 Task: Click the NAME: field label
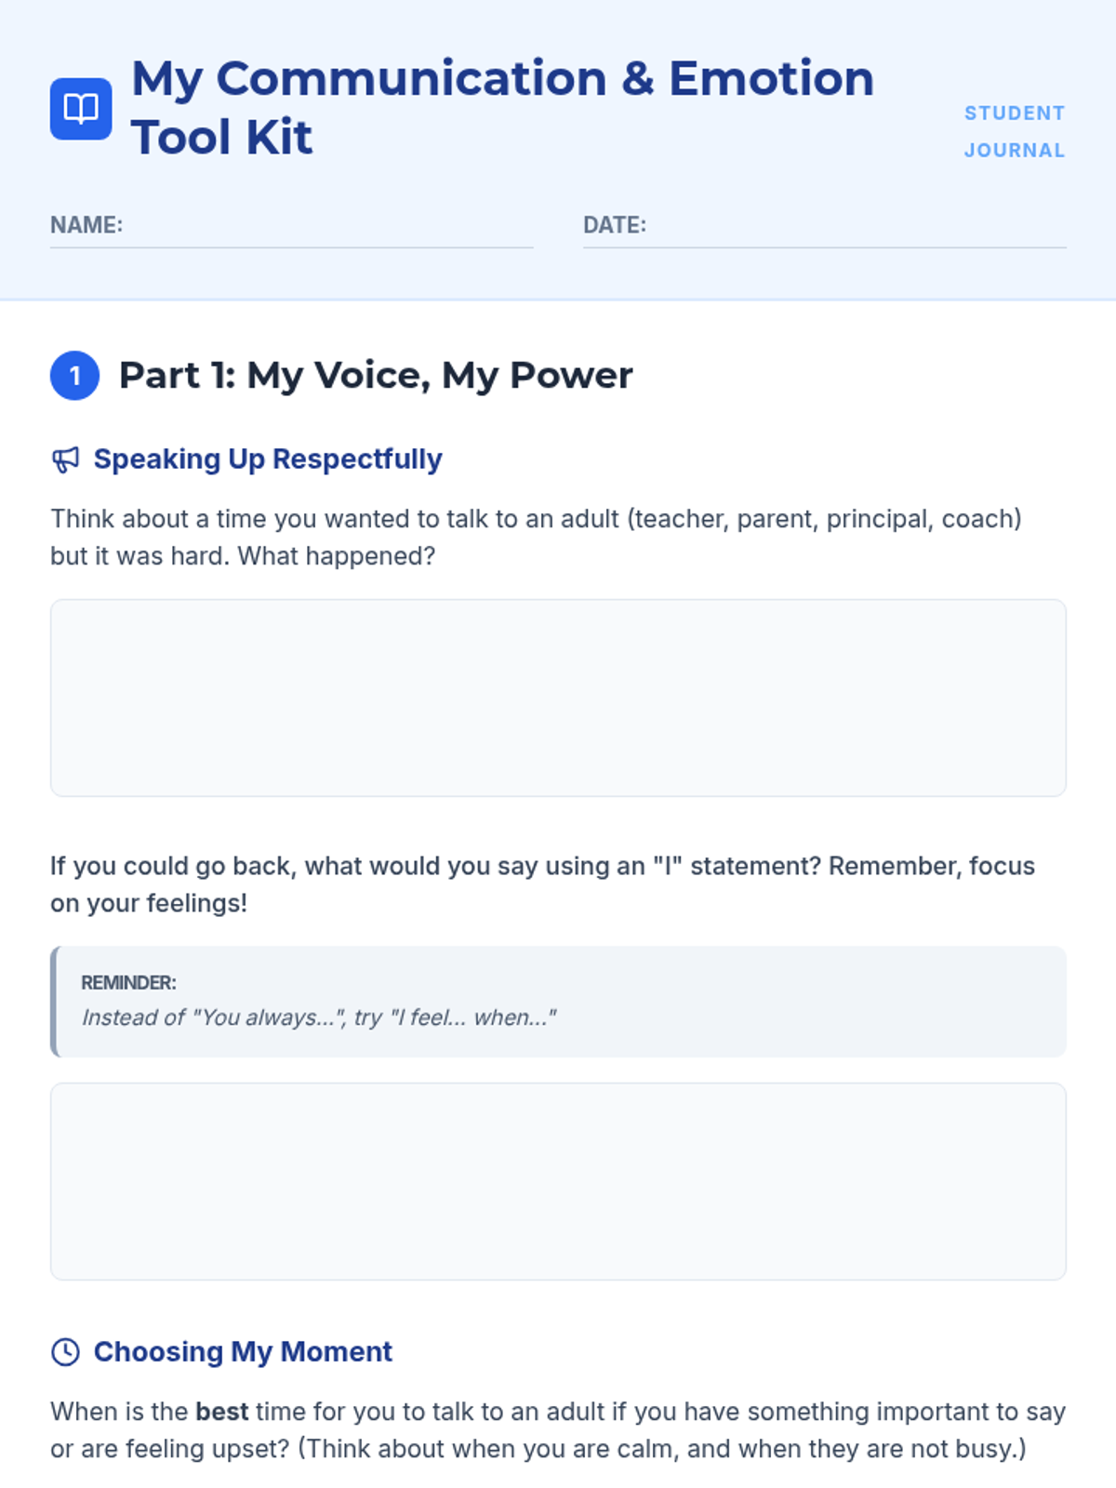[86, 225]
